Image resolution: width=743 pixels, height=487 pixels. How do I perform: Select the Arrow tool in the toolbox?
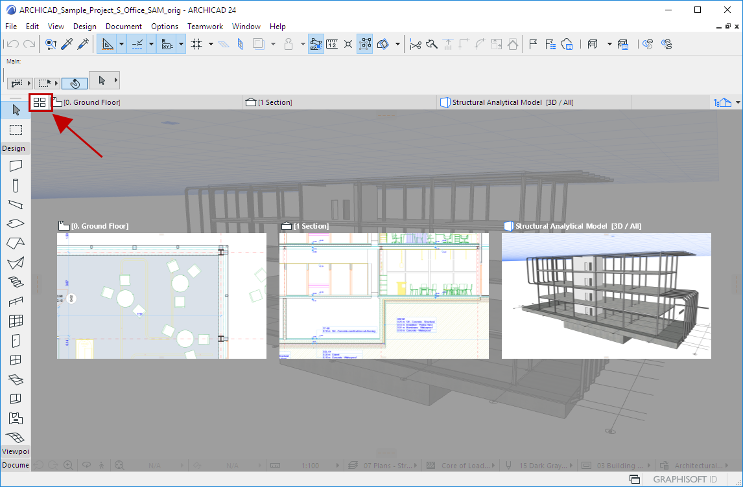(x=16, y=109)
